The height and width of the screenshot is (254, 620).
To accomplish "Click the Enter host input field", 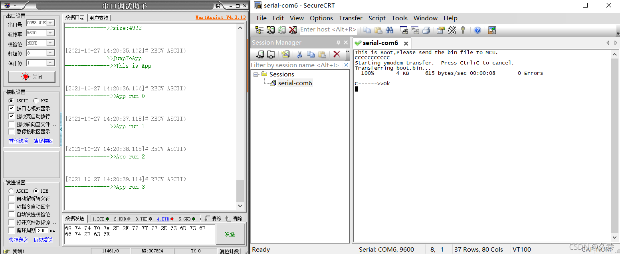I will (x=328, y=29).
